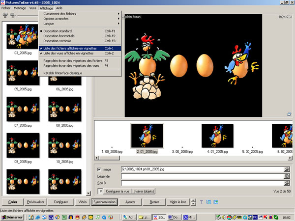Viewport: 295px width, 221px height.
Task: Select view 4. 01_2005.jpg thumbnail
Action: tap(217, 136)
